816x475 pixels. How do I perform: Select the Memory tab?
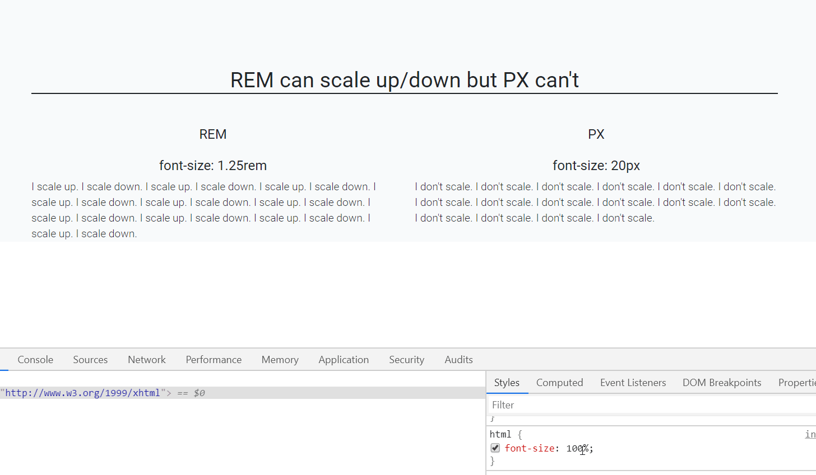(280, 360)
